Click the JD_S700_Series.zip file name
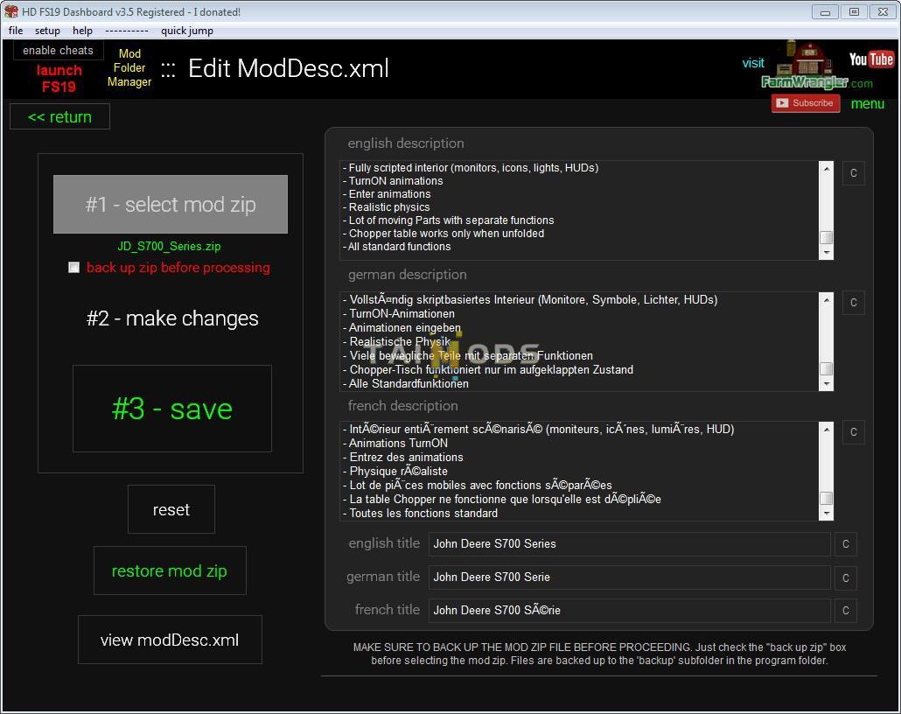Screen dimensions: 901x714 [169, 246]
